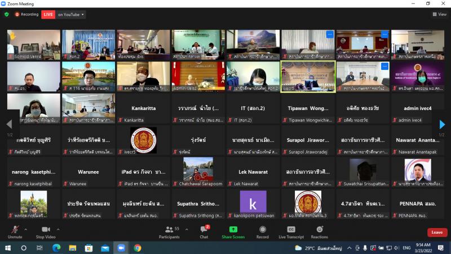Click the ENG language indicator
The width and height of the screenshot is (451, 254).
406,248
